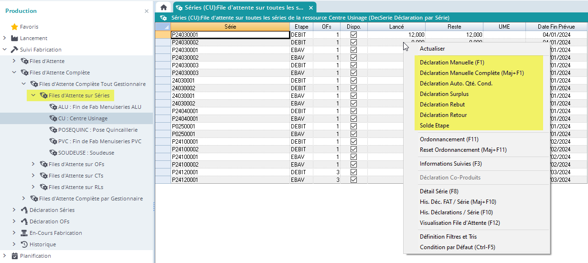Select Solde Etape in the context menu
Screen dimensions: 588x263
point(434,126)
